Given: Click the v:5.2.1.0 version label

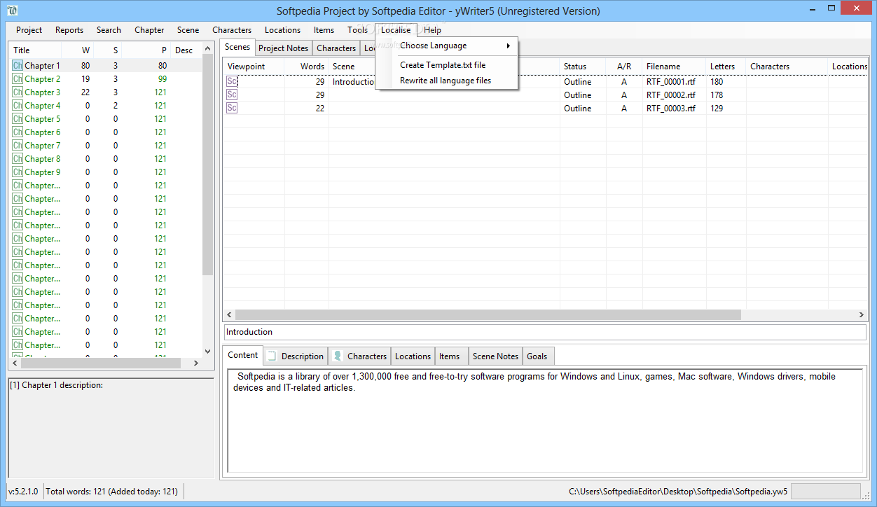Looking at the screenshot, I should click(x=23, y=492).
